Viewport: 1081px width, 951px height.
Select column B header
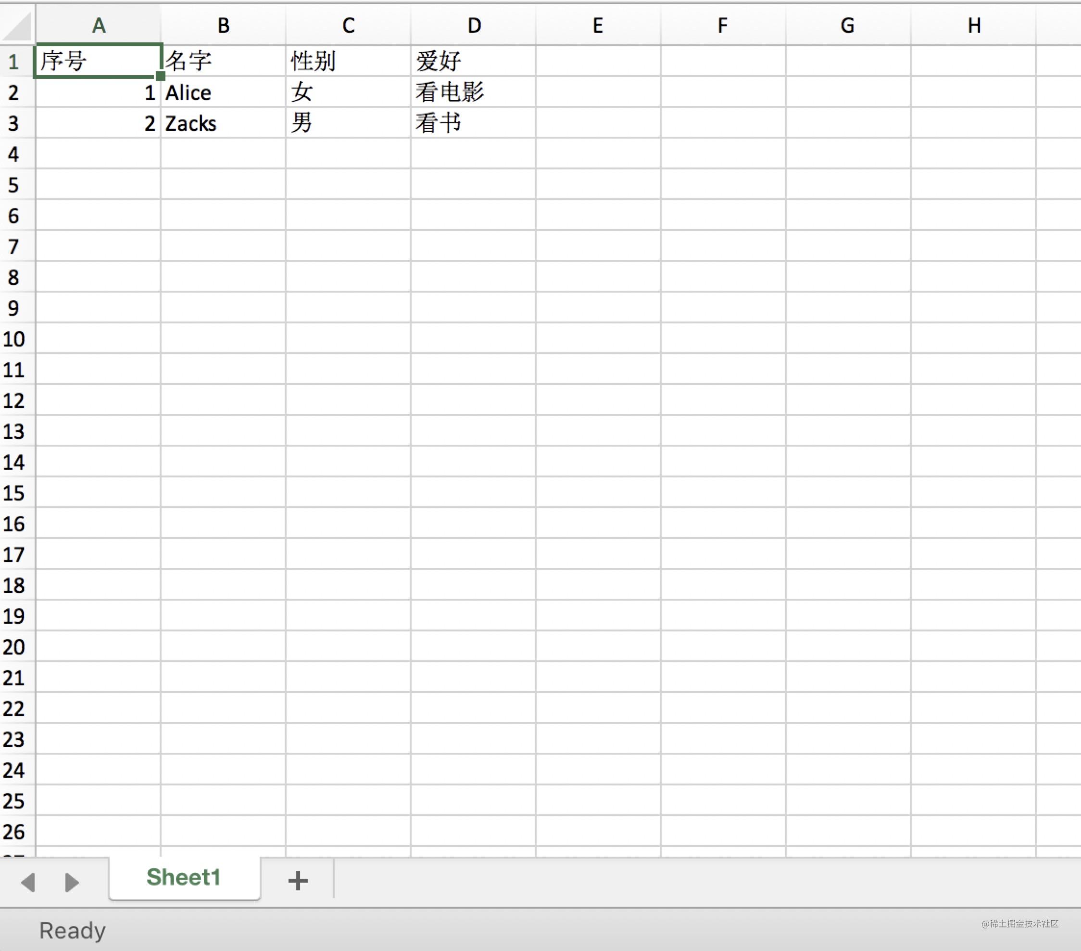[223, 25]
